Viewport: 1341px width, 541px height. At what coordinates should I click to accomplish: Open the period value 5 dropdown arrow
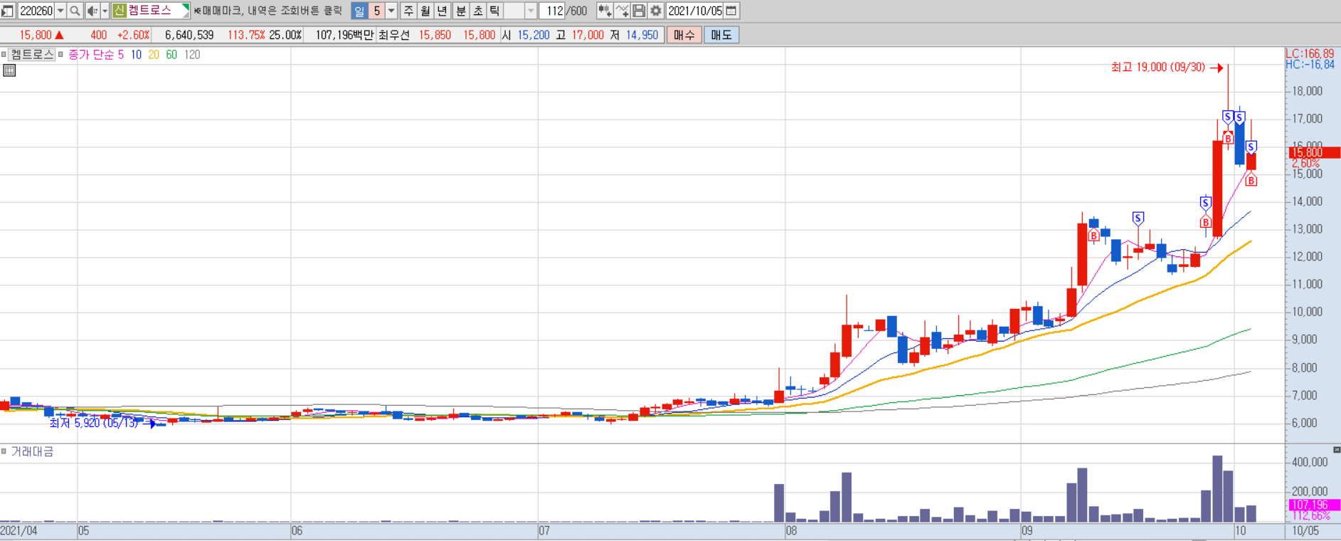pyautogui.click(x=391, y=11)
